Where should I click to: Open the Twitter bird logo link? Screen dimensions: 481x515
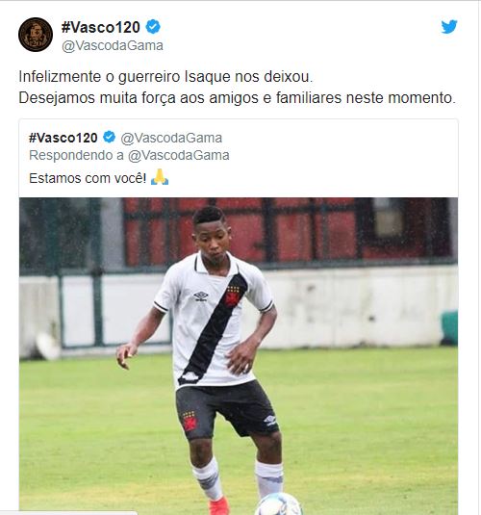click(x=449, y=27)
